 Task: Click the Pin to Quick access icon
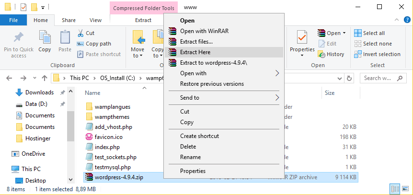pyautogui.click(x=19, y=38)
